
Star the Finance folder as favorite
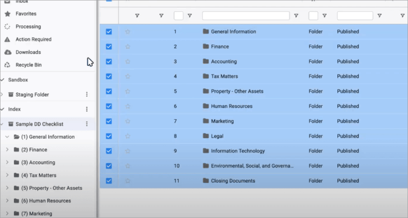coord(127,47)
